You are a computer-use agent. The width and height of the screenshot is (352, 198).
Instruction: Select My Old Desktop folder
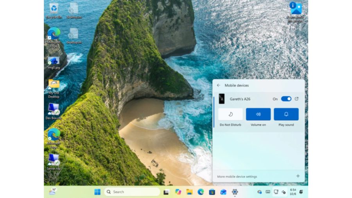point(54,89)
